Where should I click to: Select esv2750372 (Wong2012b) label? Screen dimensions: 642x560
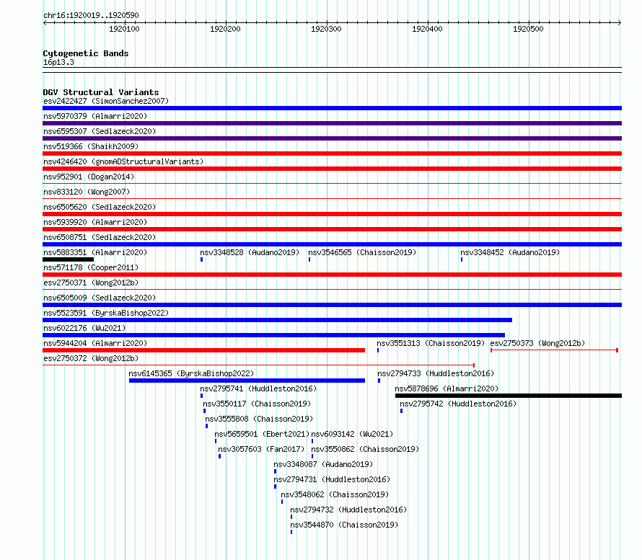coord(91,358)
